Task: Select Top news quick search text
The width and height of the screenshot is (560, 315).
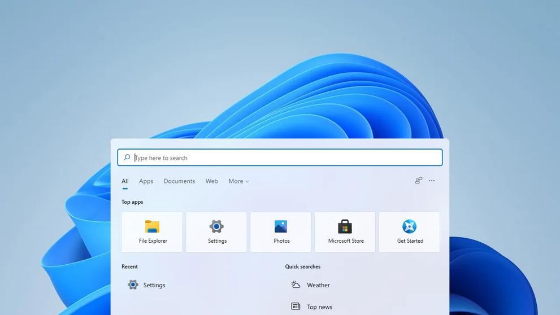Action: [319, 307]
